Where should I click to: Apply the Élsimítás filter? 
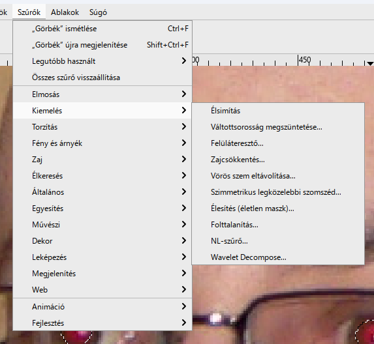click(x=278, y=111)
